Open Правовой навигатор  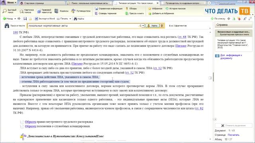click(44, 11)
